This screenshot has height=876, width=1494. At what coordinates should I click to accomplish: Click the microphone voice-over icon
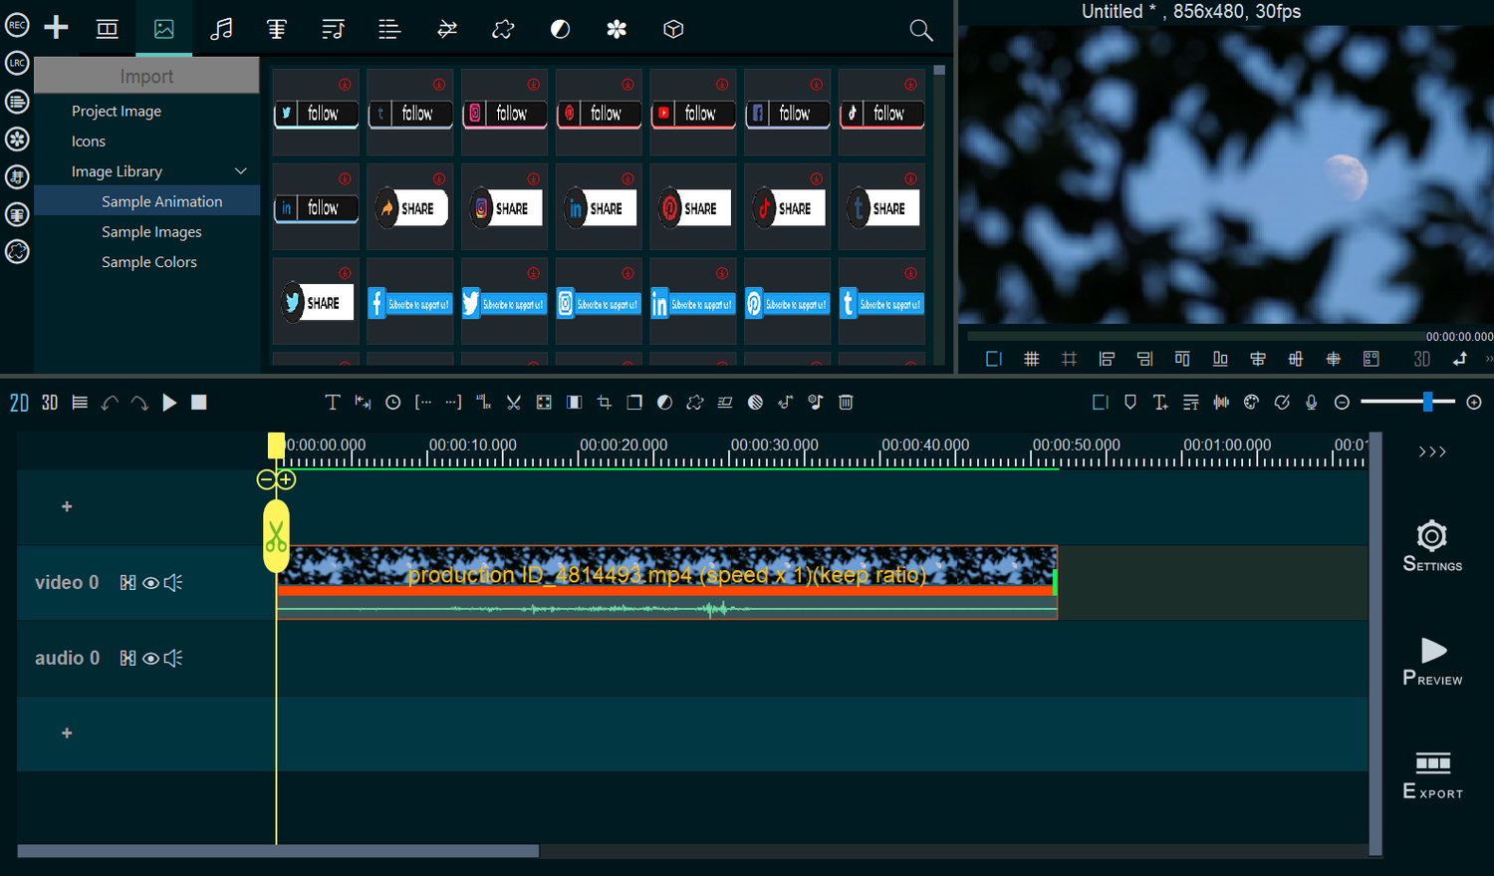tap(1312, 403)
